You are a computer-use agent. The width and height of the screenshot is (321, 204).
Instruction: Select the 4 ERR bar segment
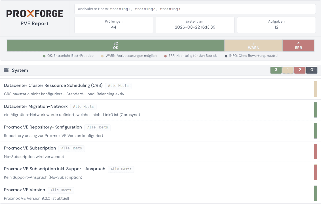(299, 45)
